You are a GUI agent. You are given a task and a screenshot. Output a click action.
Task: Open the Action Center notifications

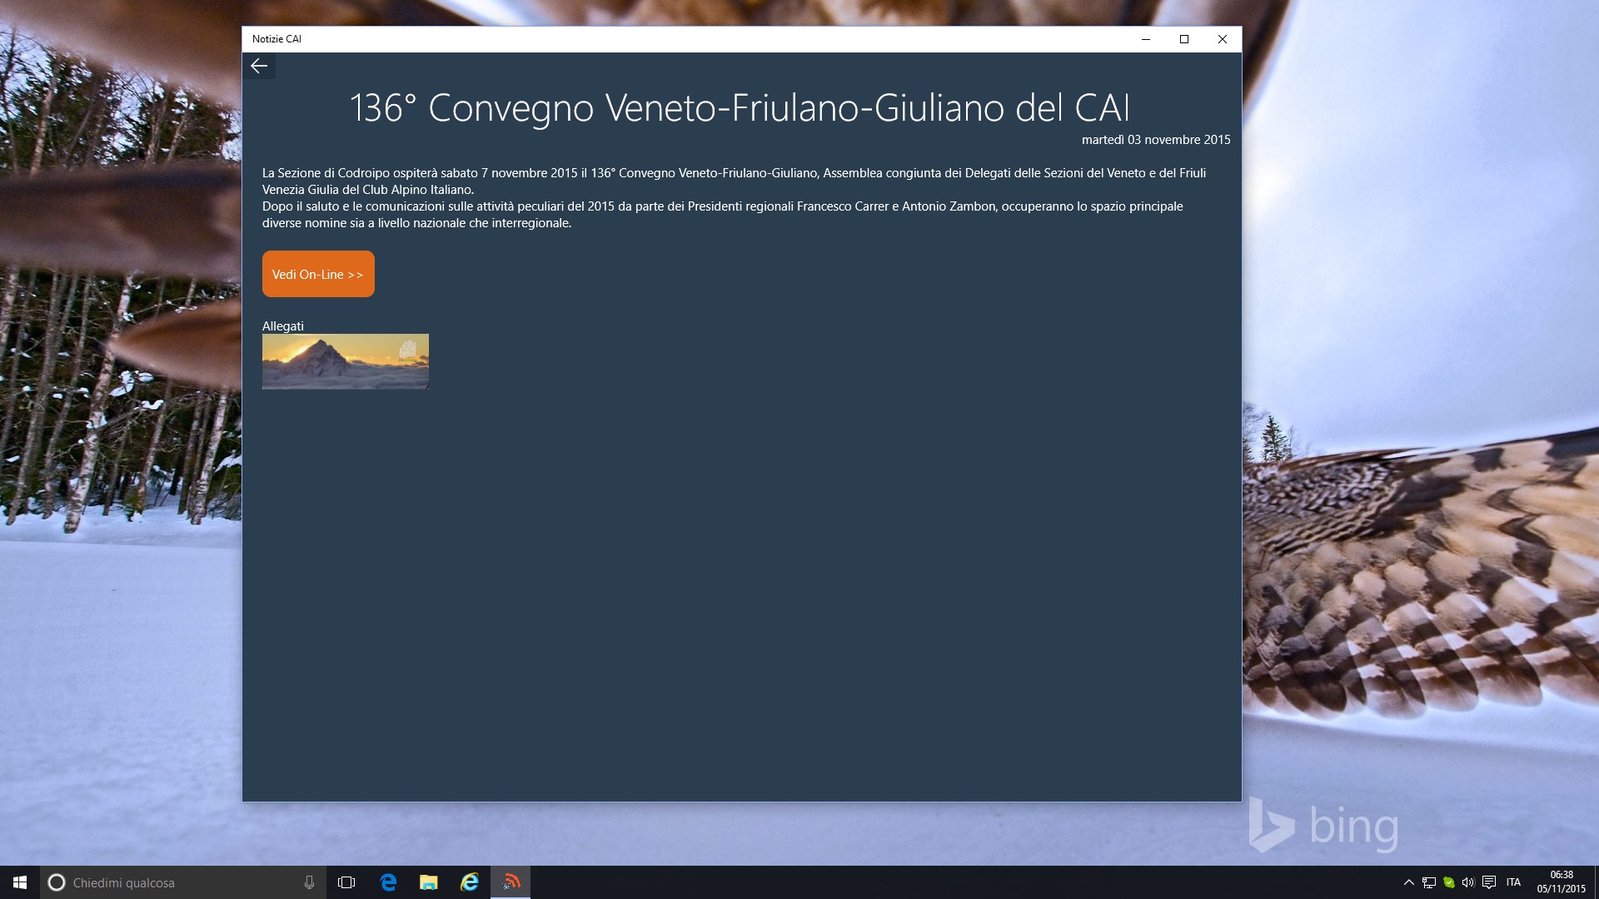tap(1489, 882)
